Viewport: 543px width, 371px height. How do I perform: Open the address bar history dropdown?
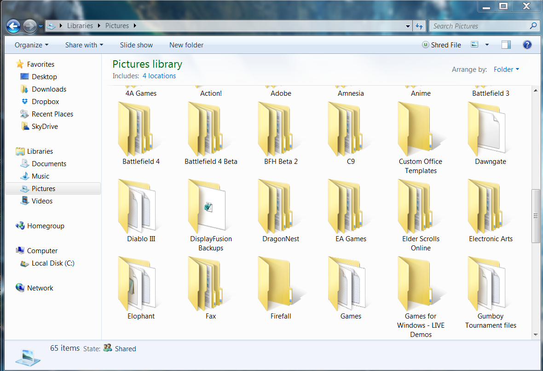[x=408, y=26]
